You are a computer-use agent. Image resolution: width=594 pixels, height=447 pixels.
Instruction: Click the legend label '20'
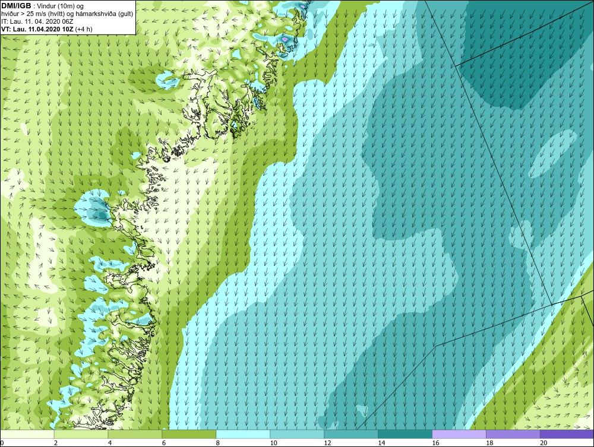[544, 443]
